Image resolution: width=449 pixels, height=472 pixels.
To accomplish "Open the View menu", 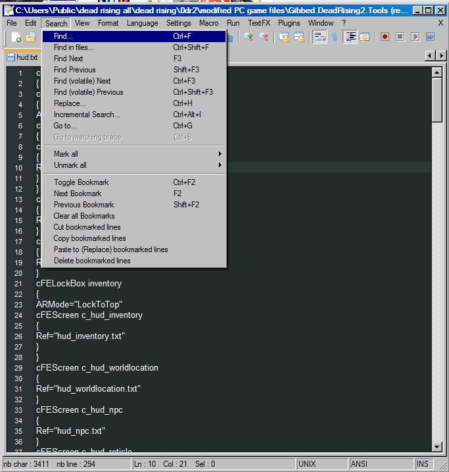I will point(82,23).
